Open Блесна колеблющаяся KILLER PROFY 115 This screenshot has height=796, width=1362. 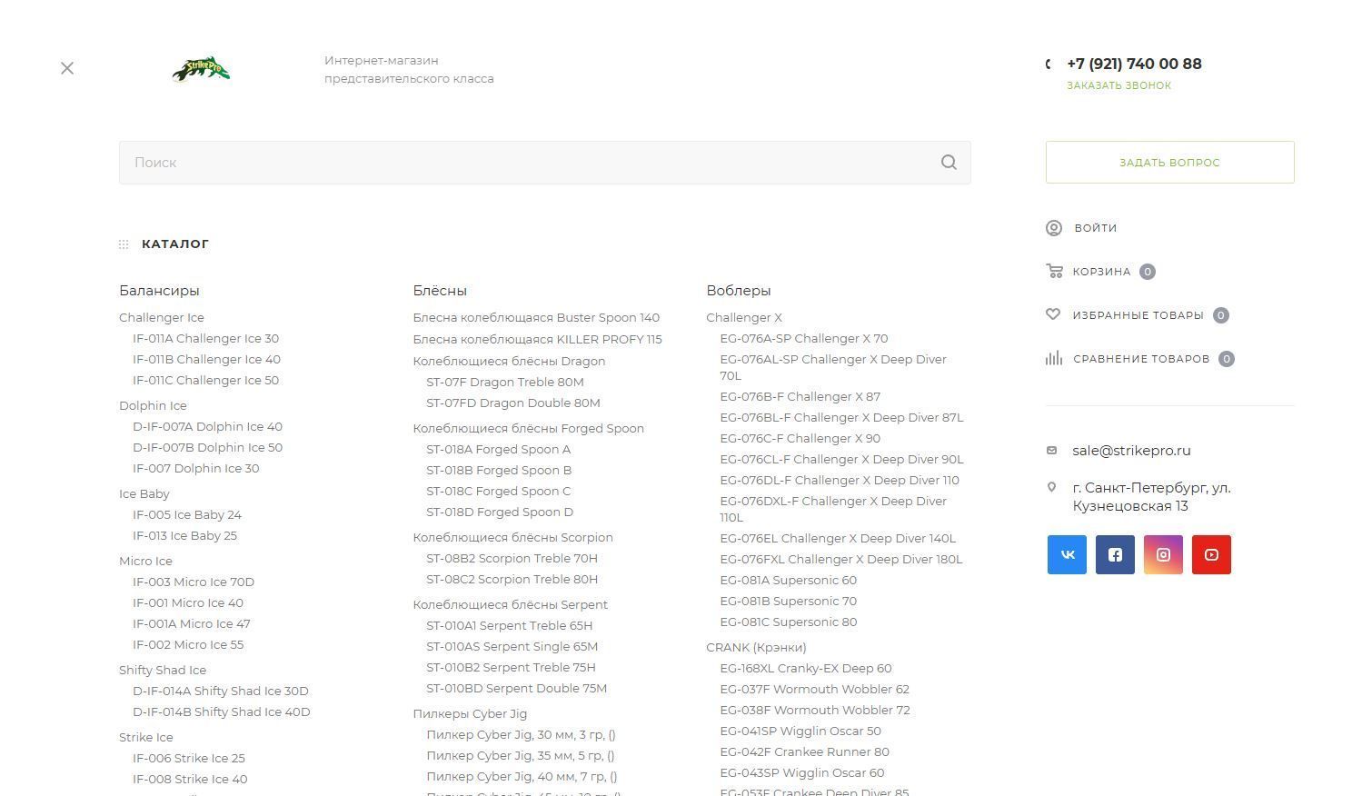[x=537, y=339]
